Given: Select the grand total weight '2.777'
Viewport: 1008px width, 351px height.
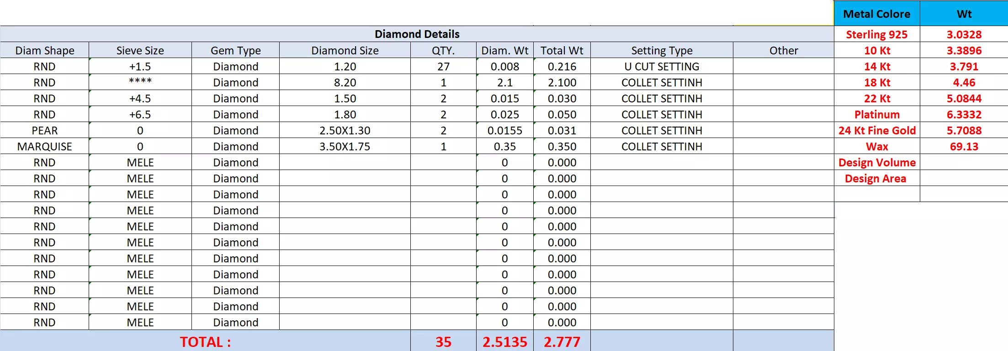Looking at the screenshot, I should (x=562, y=341).
